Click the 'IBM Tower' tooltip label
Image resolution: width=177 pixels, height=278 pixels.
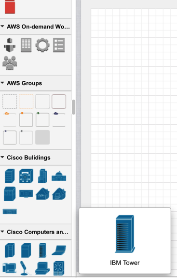click(124, 263)
